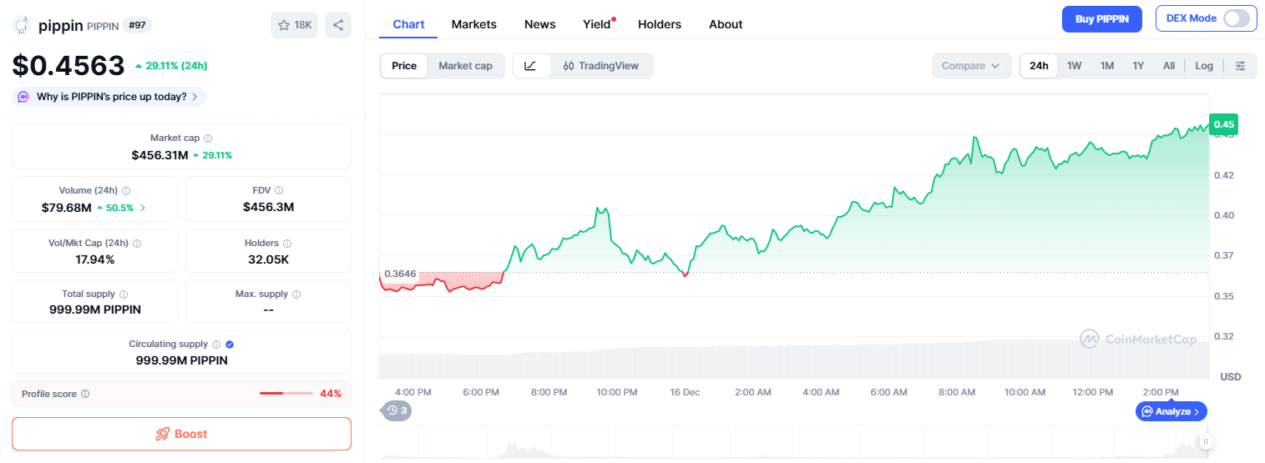Switch to the Markets tab
The width and height of the screenshot is (1265, 463).
474,24
